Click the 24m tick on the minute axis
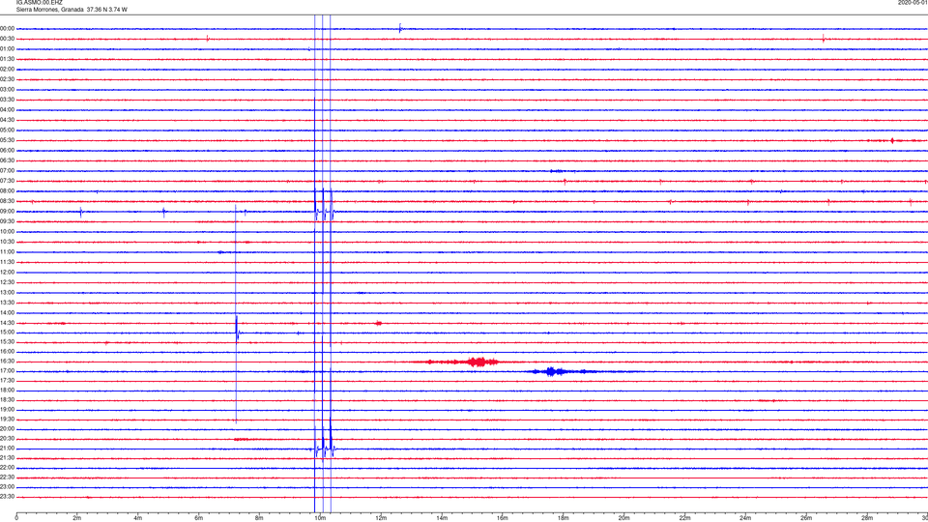 click(745, 518)
